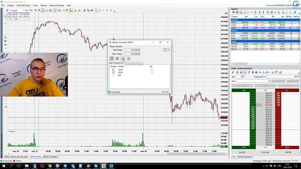Open the account dropdown in Margin Calculator

point(168,50)
